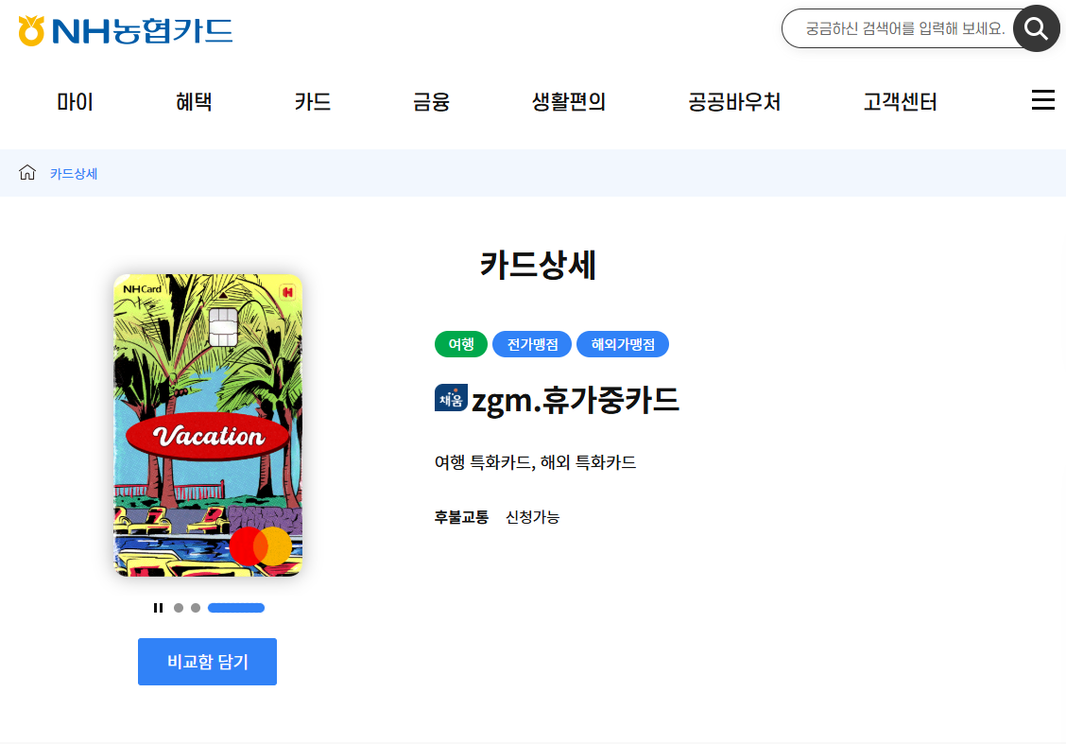Click the NH농협카드 logo
Image resolution: width=1066 pixels, height=744 pixels.
pos(125,30)
